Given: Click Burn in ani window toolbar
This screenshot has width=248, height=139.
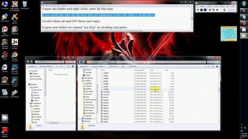Looking at the screenshot, I should [x=123, y=66].
